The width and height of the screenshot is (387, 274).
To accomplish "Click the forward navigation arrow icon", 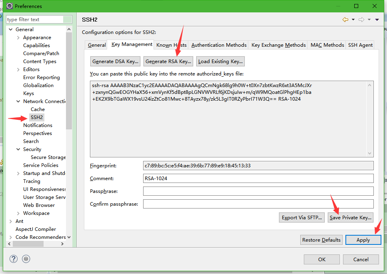I will tap(361, 20).
